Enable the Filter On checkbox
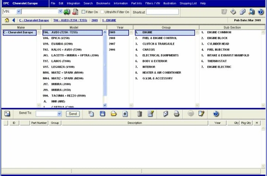This screenshot has width=267, height=176. 83,12
